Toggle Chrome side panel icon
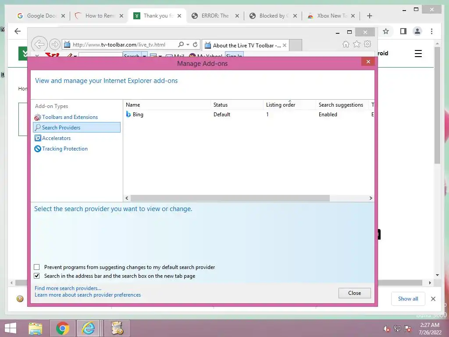 [403, 31]
